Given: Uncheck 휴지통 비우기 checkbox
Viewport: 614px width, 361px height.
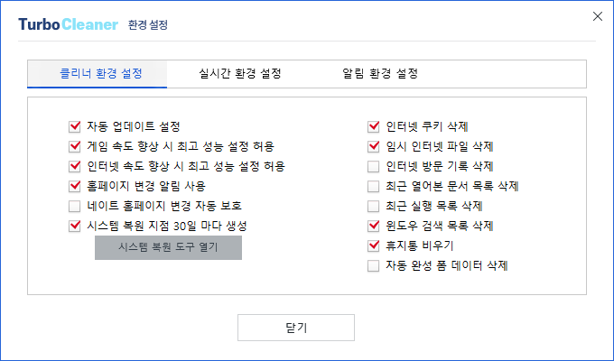Looking at the screenshot, I should 374,245.
